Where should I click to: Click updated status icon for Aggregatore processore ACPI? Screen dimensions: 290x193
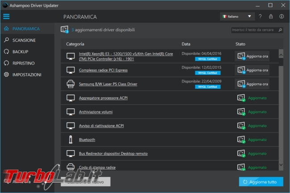(x=241, y=98)
